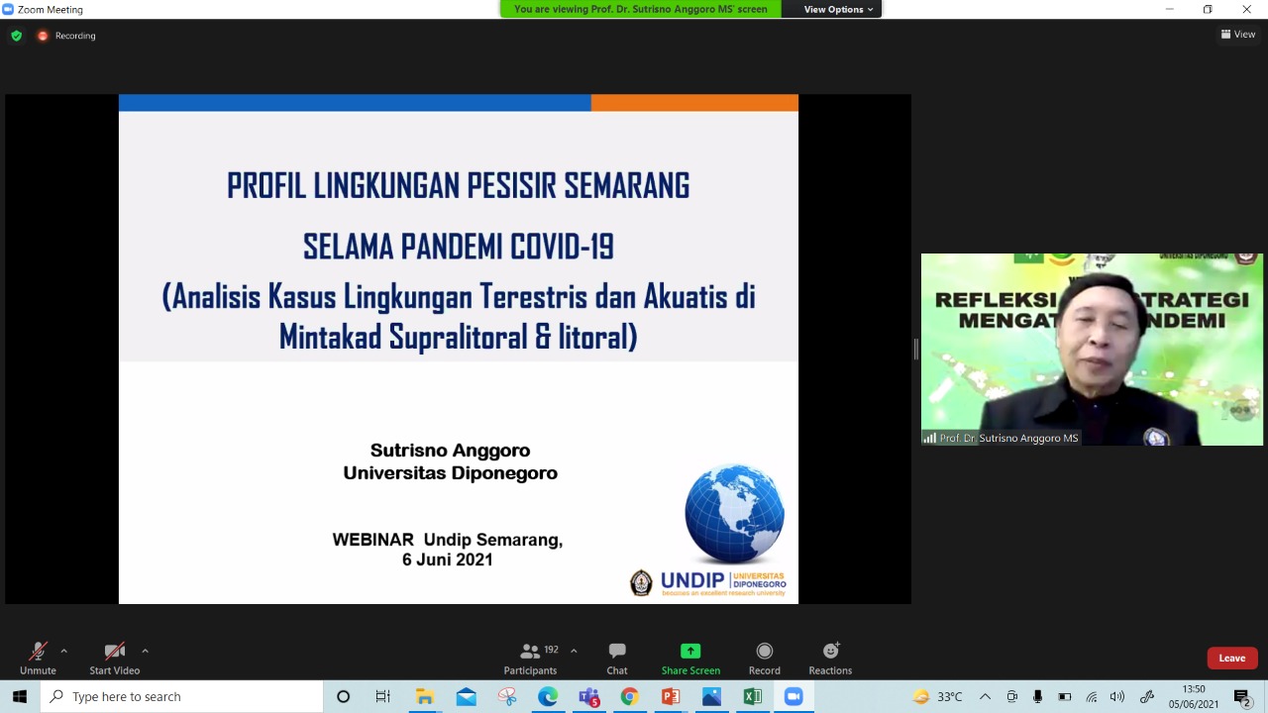The image size is (1268, 713).
Task: Open PowerPoint from taskbar
Action: pyautogui.click(x=671, y=696)
